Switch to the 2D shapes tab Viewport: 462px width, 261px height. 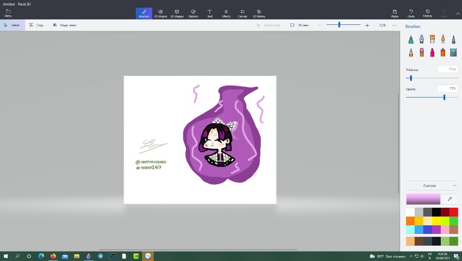click(x=160, y=13)
